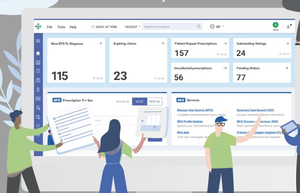Open the inbox tray icon in sidebar
The width and height of the screenshot is (300, 193).
coord(38,62)
